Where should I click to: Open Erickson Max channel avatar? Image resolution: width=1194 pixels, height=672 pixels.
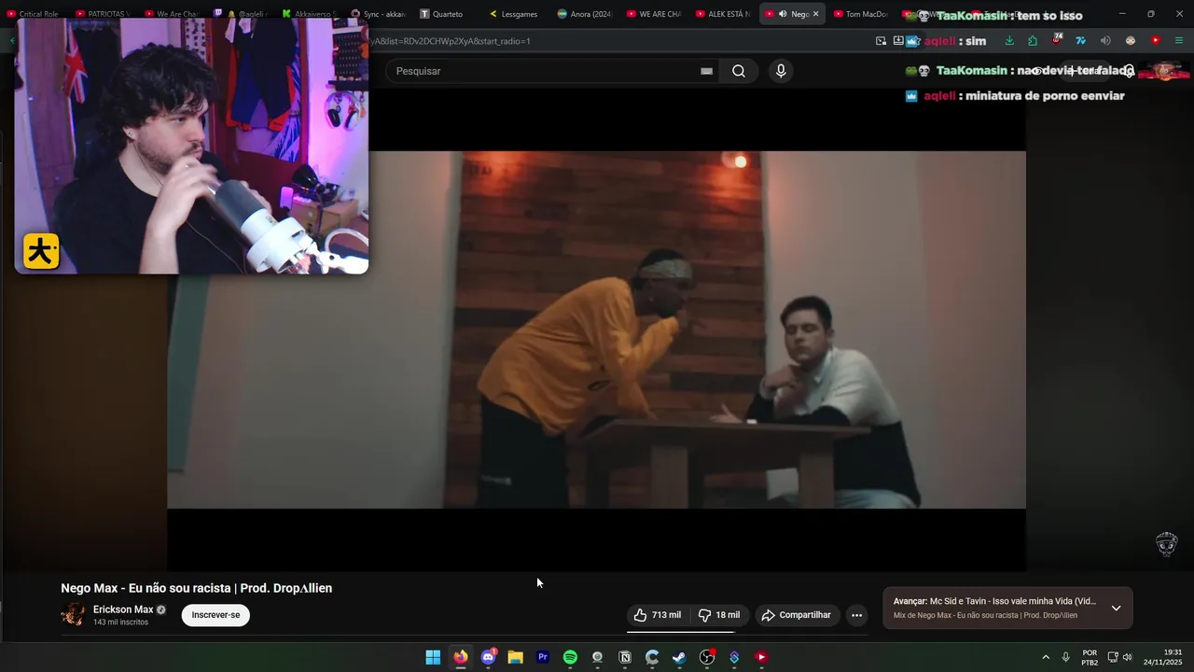[73, 614]
